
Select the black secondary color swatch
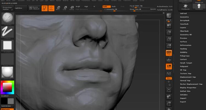click(4, 101)
